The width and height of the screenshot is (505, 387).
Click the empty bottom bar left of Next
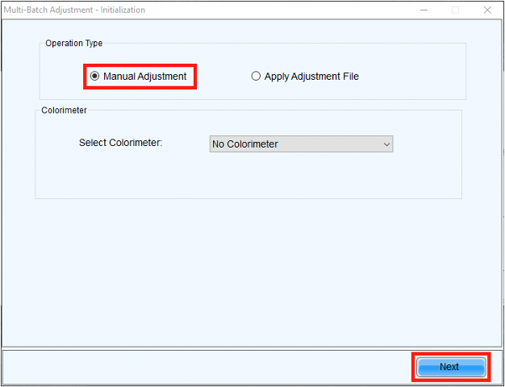pyautogui.click(x=202, y=367)
